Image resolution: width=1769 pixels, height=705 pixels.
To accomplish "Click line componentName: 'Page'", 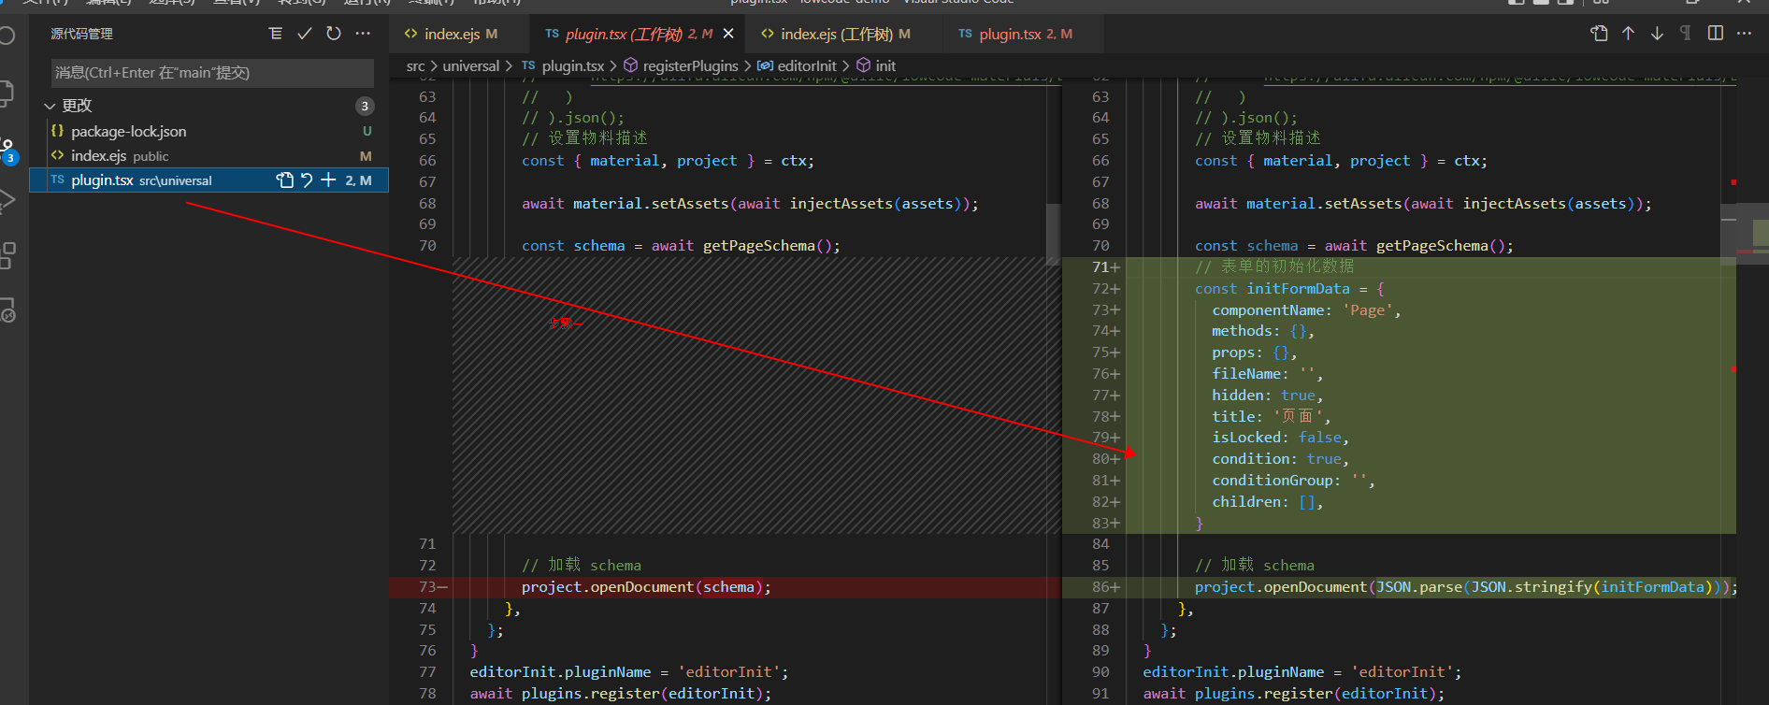I will (x=1306, y=310).
